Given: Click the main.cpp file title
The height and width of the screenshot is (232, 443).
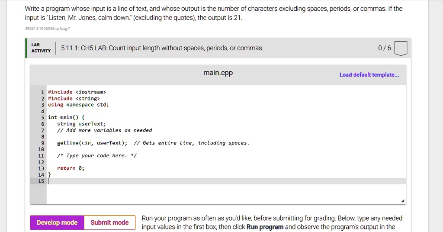Looking at the screenshot, I should [x=218, y=73].
